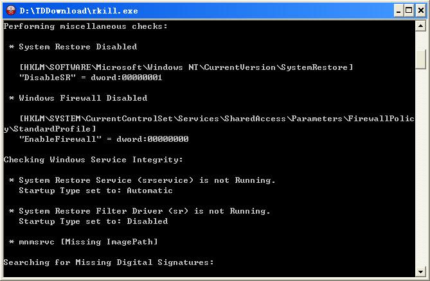The image size is (430, 281).
Task: Click the "System Restore Disabled" text
Action: pos(78,47)
